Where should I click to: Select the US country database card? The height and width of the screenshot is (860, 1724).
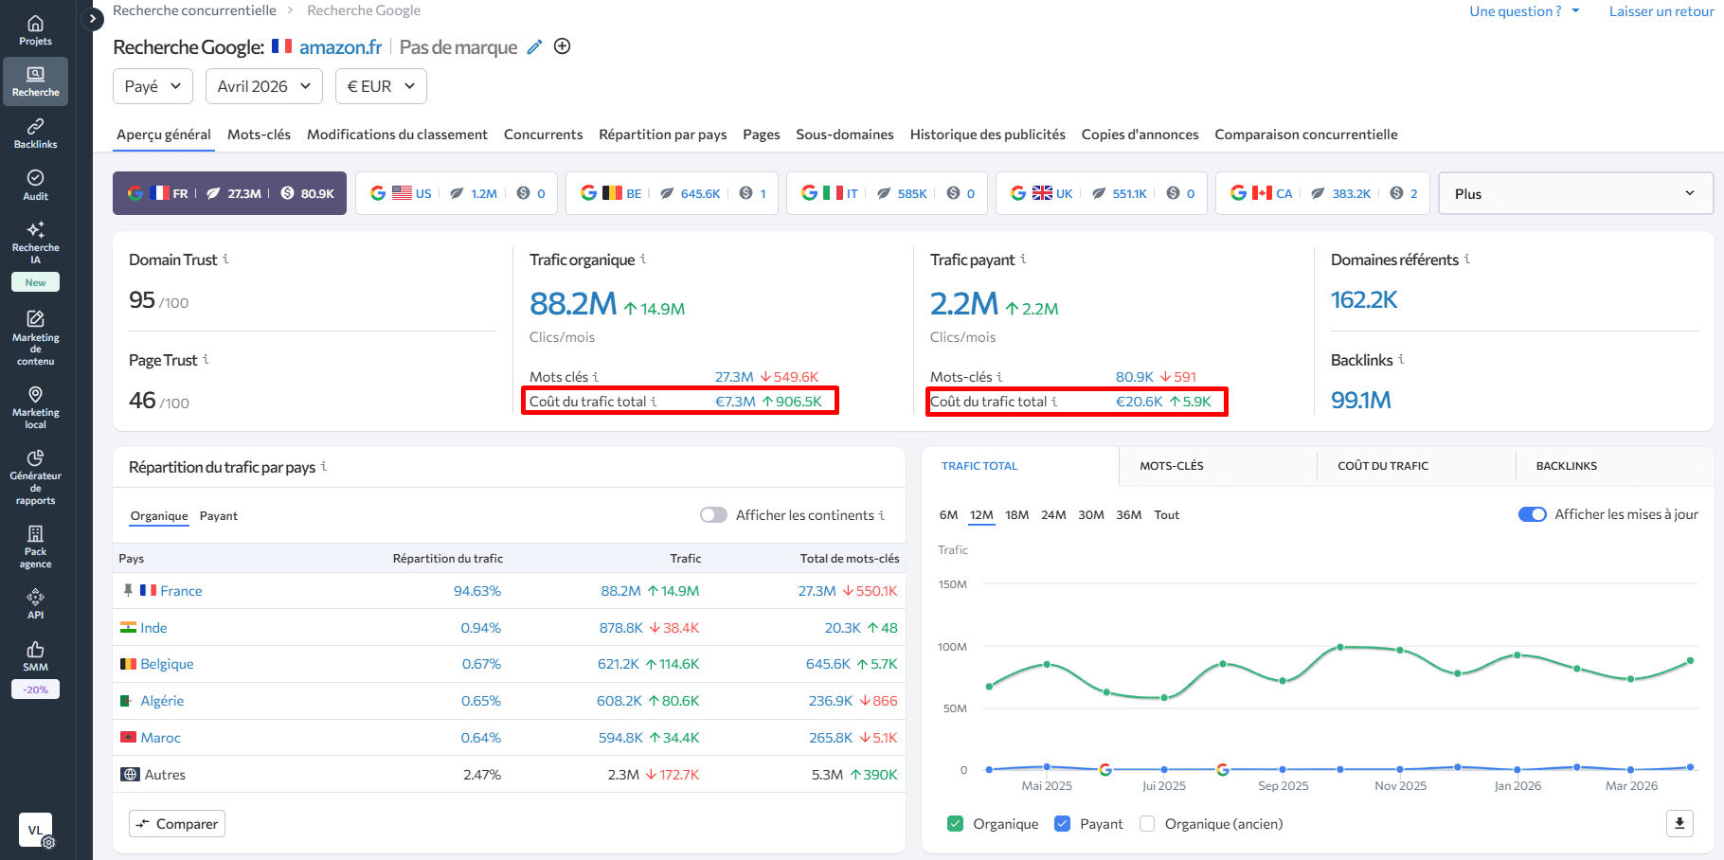457,193
